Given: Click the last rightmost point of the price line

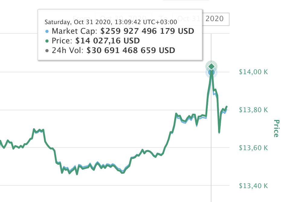Looking at the screenshot, I should pyautogui.click(x=227, y=106).
